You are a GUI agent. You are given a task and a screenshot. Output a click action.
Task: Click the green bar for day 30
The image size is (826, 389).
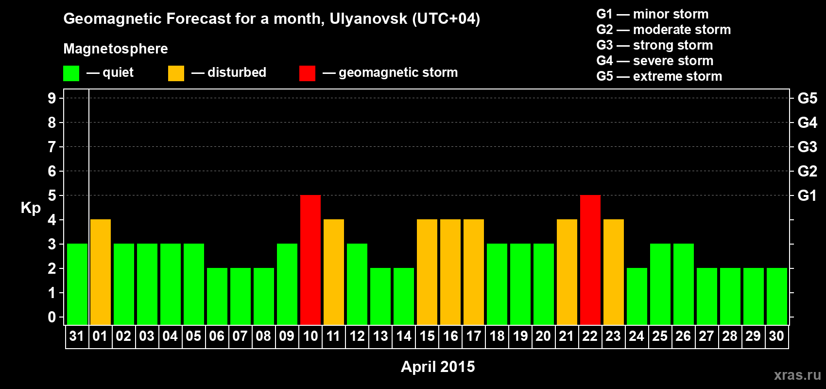[x=777, y=296]
